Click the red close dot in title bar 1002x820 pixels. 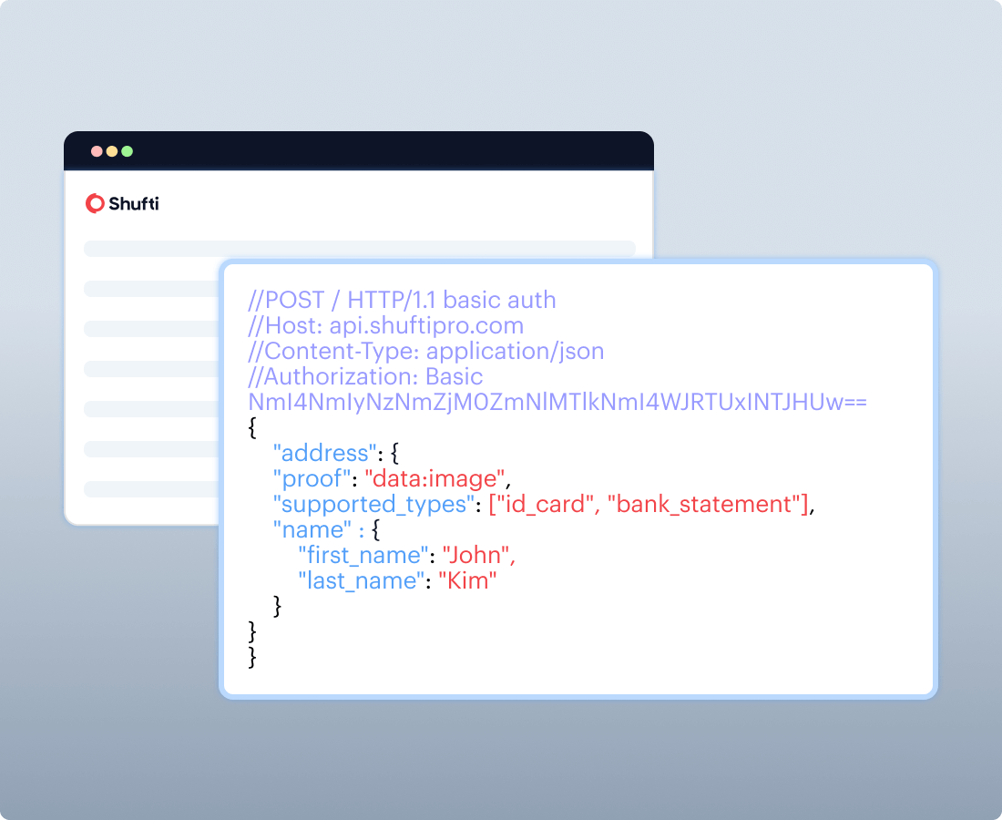click(97, 151)
